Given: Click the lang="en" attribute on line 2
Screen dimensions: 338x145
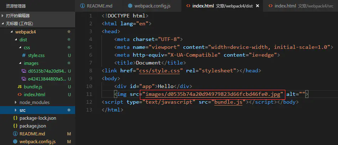Looking at the screenshot, I should (134, 24).
